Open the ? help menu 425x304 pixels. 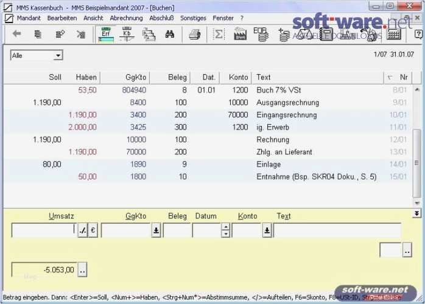[242, 18]
